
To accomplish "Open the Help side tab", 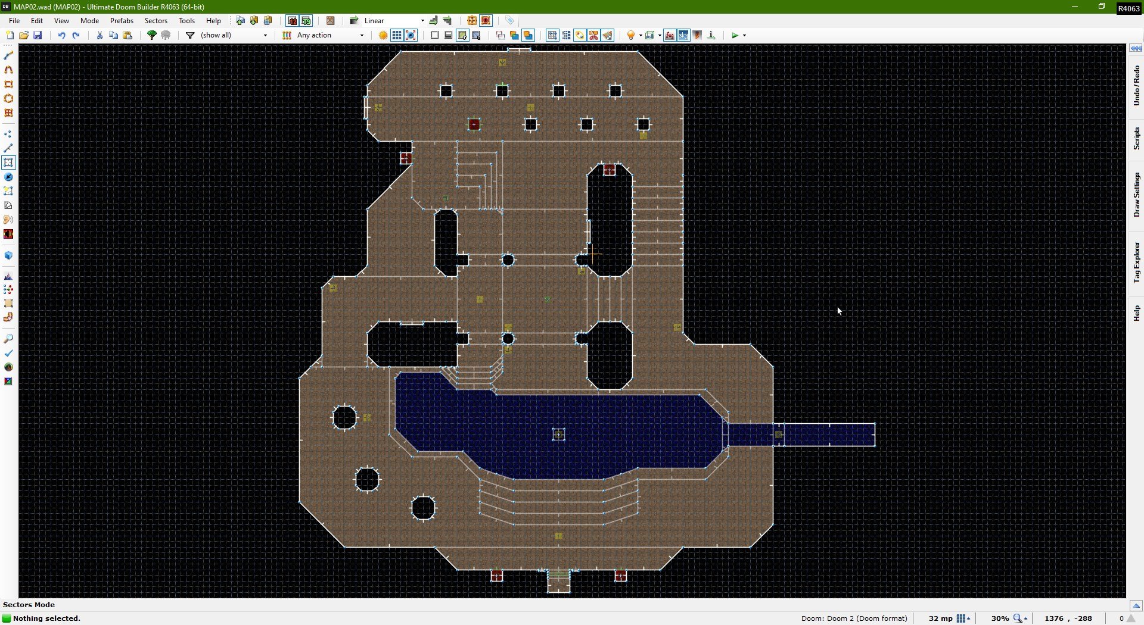I will 1136,313.
